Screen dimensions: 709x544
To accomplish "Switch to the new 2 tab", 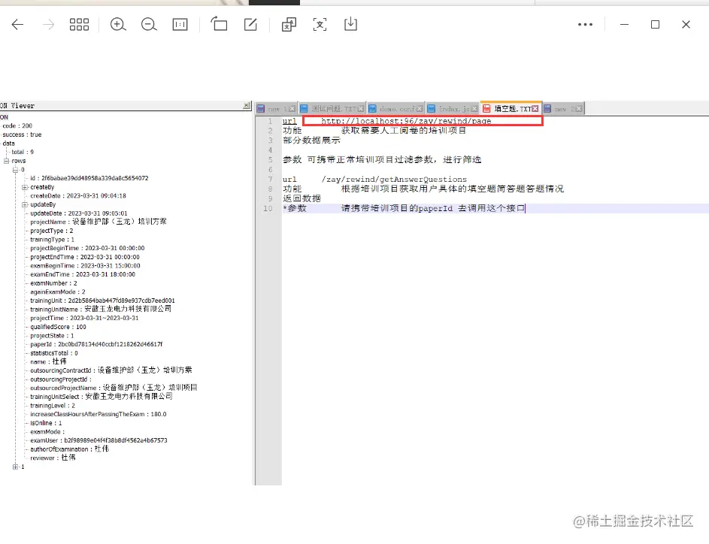I will [563, 109].
